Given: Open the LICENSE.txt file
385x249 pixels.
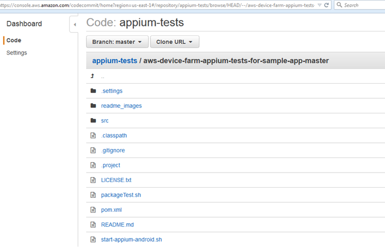Looking at the screenshot, I should 116,180.
